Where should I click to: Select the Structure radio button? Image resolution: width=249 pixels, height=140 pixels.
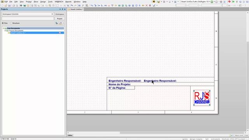click(x=11, y=23)
